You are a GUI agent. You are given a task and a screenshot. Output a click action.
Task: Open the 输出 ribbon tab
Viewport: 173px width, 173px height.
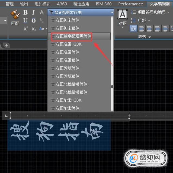tap(24, 4)
